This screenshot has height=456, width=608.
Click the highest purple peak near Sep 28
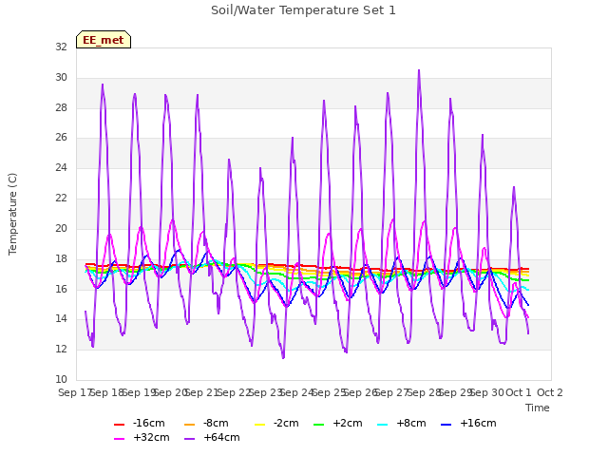419,71
